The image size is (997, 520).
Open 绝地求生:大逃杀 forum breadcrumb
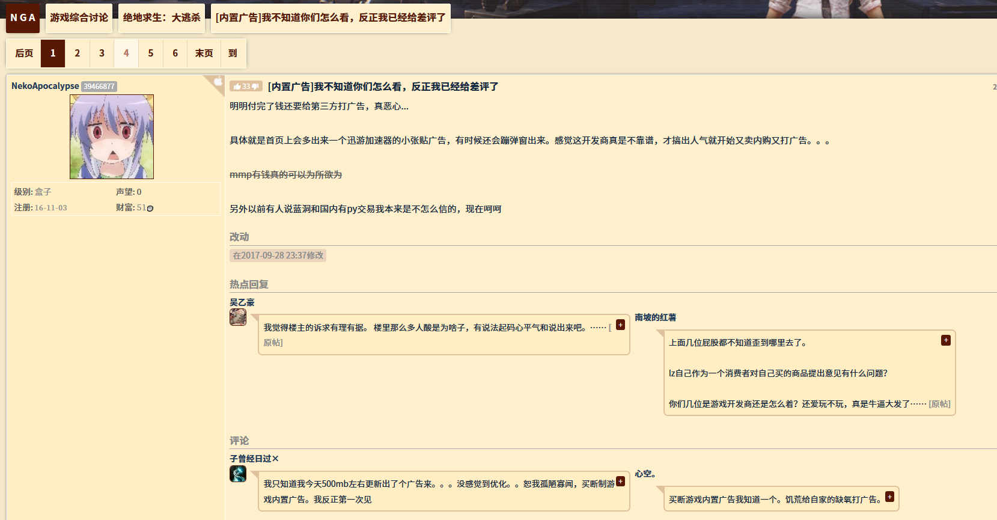pyautogui.click(x=162, y=18)
